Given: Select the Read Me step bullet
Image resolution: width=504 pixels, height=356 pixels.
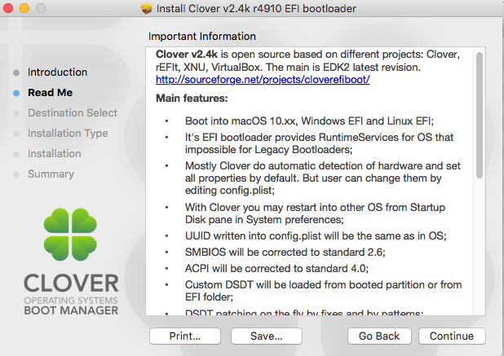Looking at the screenshot, I should pyautogui.click(x=16, y=93).
